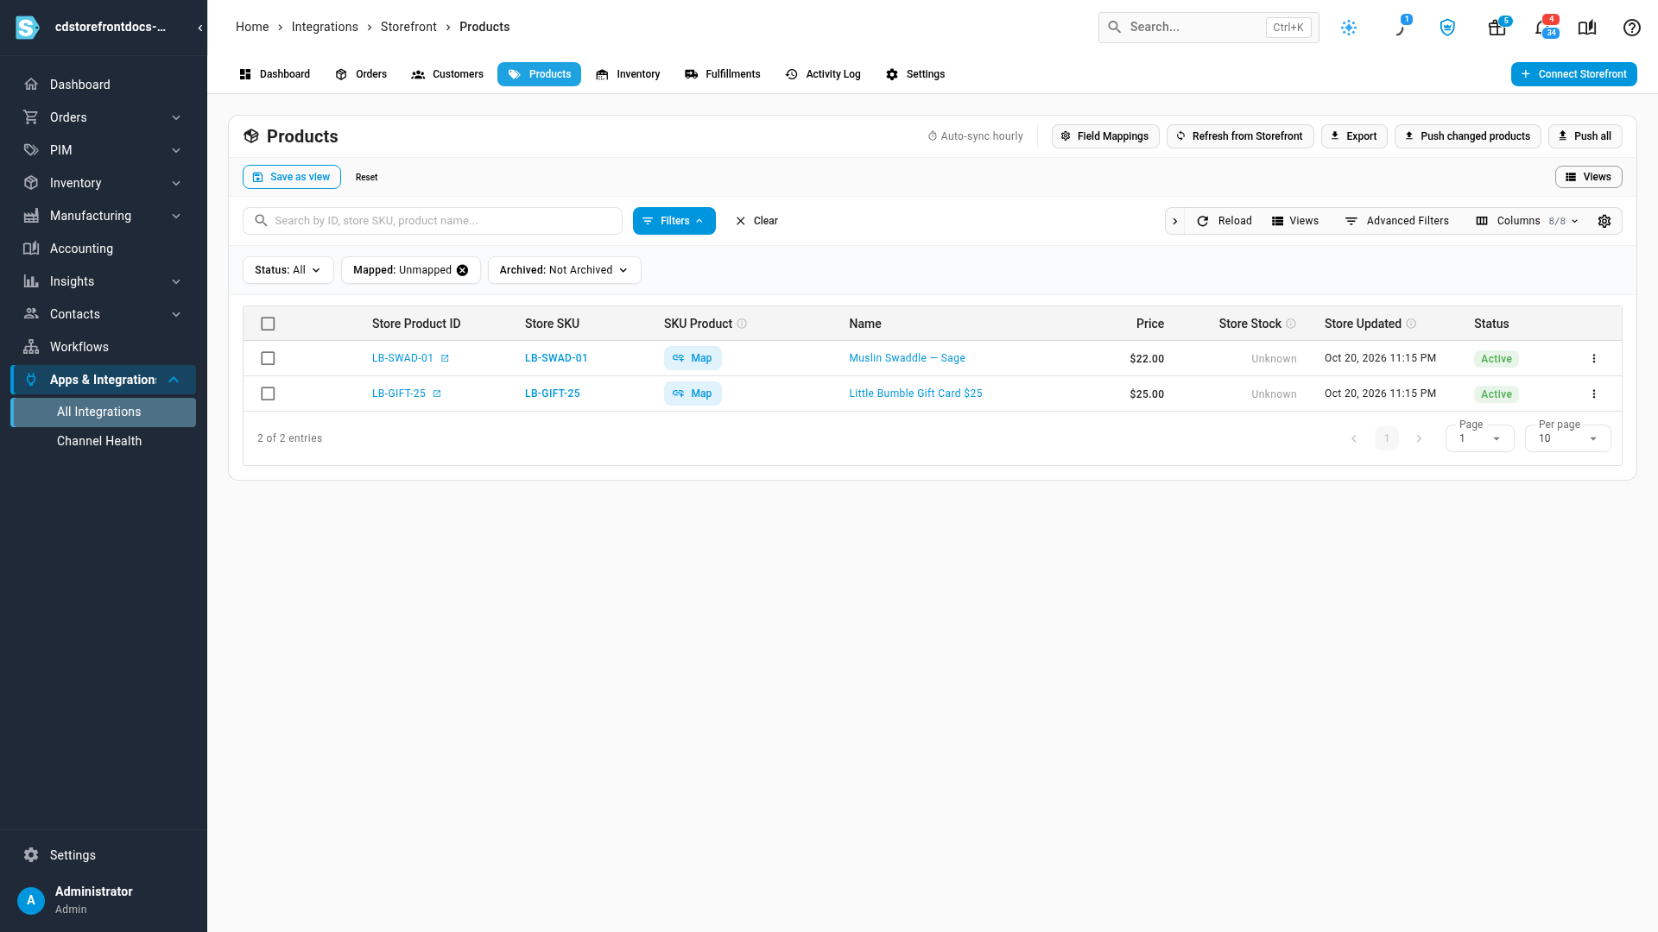Open the gift box icon with badge
The height and width of the screenshot is (932, 1658).
[x=1497, y=28]
